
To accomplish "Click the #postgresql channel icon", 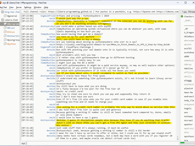I will point(5,40).
